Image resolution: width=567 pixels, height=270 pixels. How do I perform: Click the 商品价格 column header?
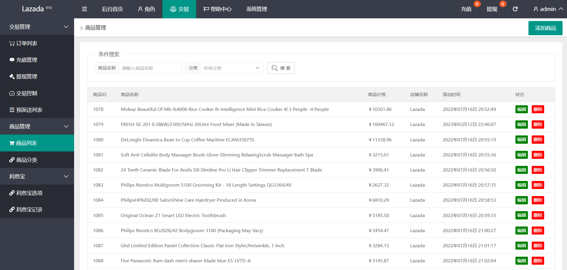pos(377,95)
